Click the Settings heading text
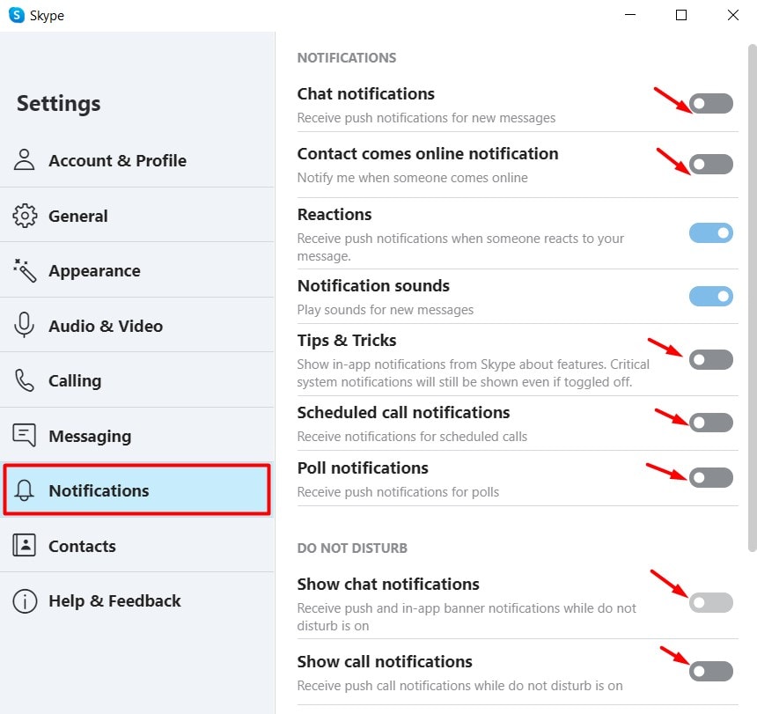 (x=58, y=103)
